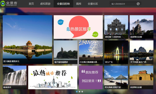Viewport: 156px width, 94px height.
Task: Open the 虚拟旅游 menu item
Action: pyautogui.click(x=45, y=4)
